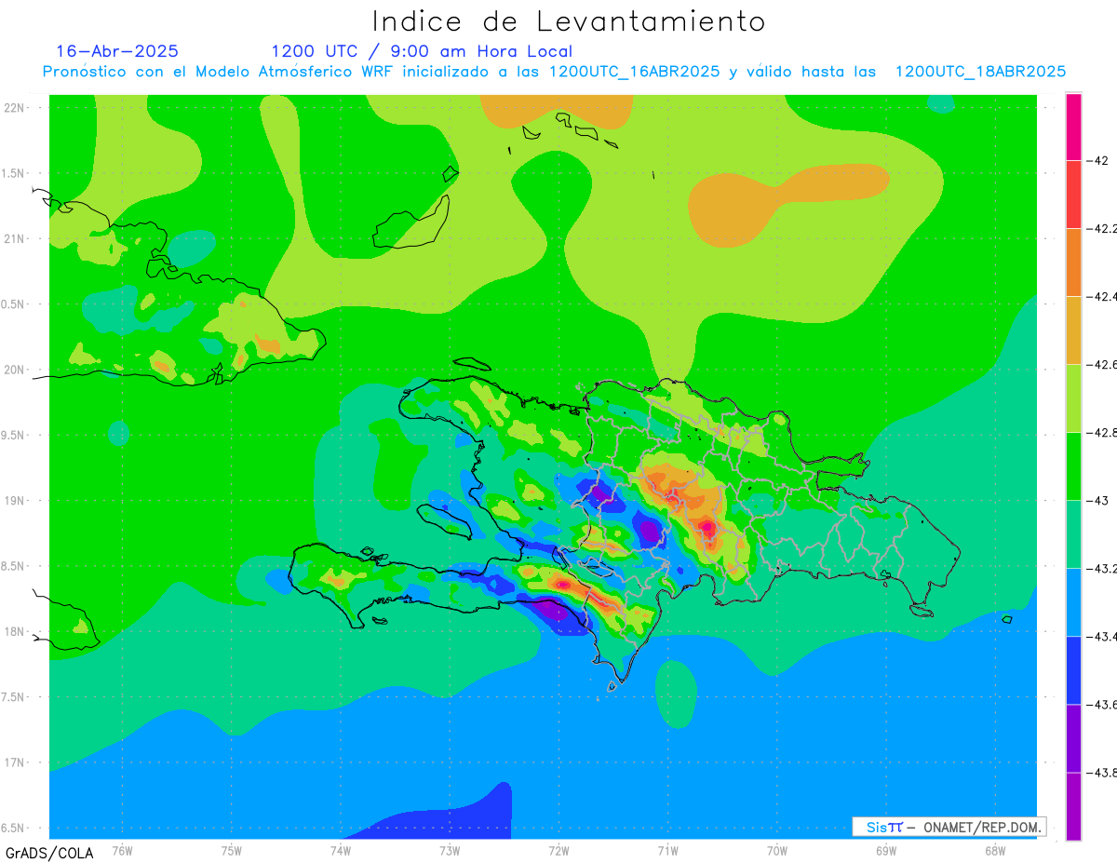The image size is (1117, 863).
Task: Click the '22N' latitude label
Action: (x=16, y=107)
